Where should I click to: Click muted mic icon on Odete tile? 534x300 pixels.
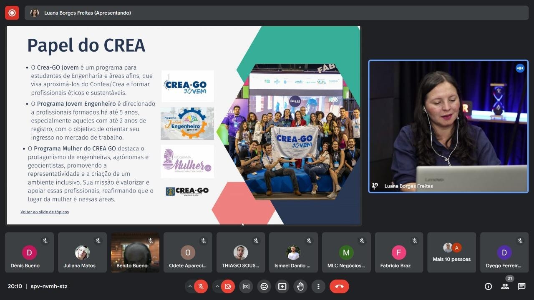pos(204,241)
